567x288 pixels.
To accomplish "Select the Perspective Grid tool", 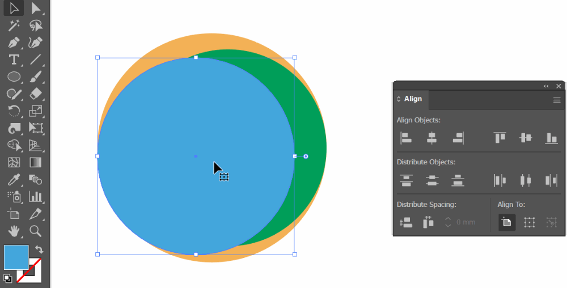I will coord(35,145).
